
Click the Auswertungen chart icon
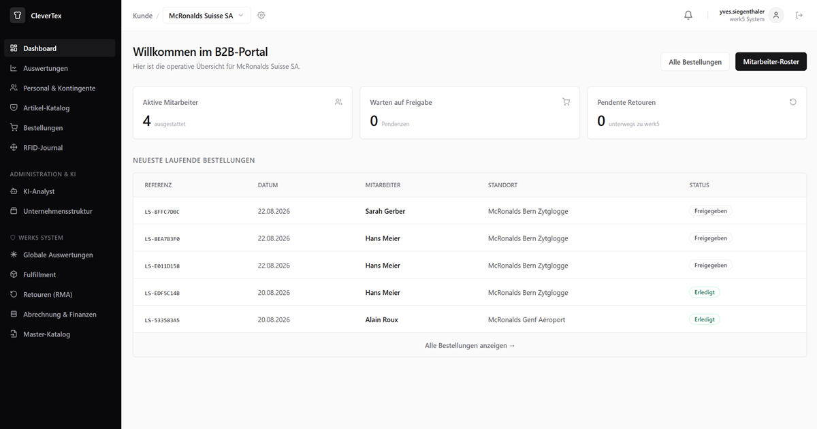pos(14,68)
